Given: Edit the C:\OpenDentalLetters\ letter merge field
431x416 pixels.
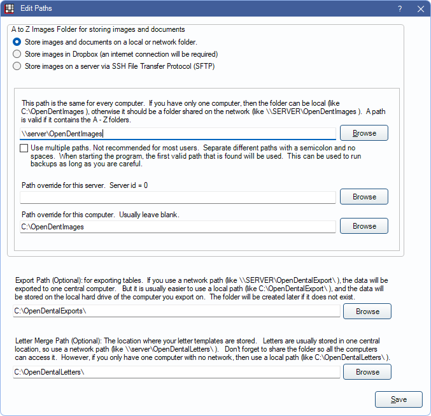Looking at the screenshot, I should click(x=176, y=372).
